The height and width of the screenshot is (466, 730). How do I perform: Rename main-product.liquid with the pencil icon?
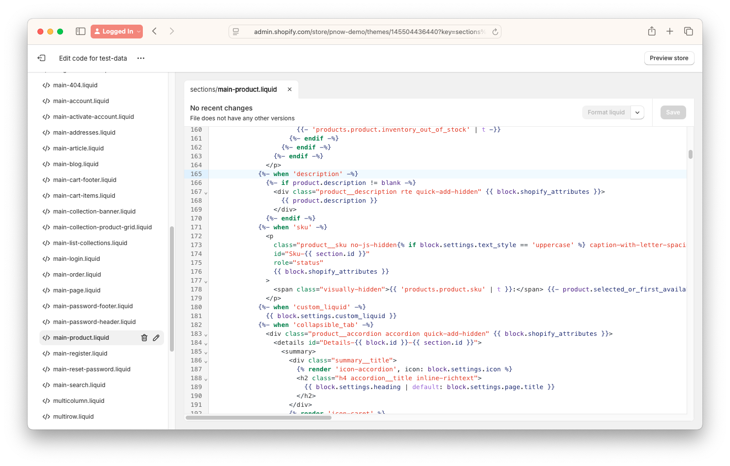pyautogui.click(x=156, y=338)
